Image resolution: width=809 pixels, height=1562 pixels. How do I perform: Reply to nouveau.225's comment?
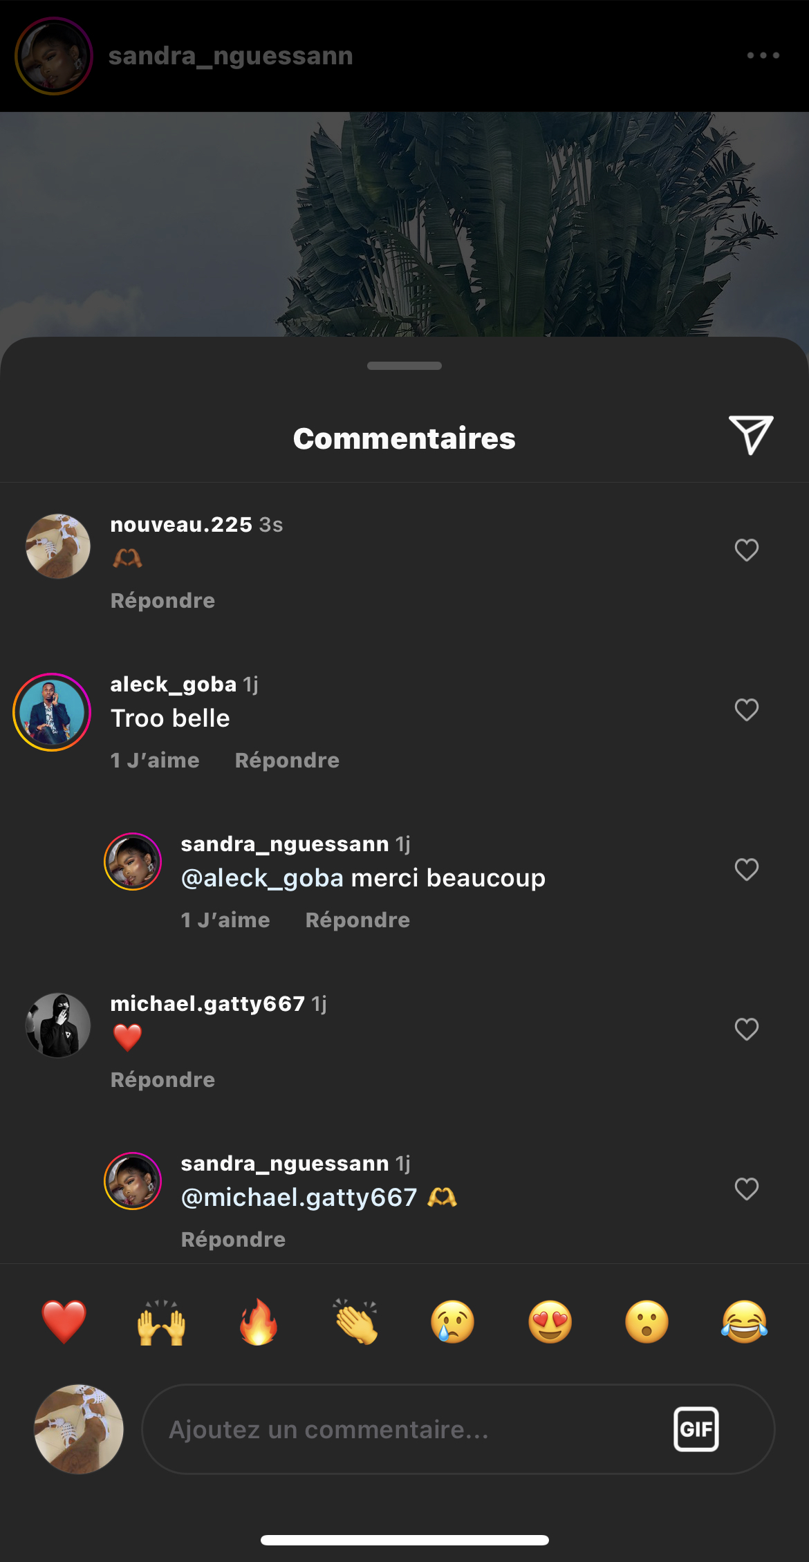pos(162,601)
